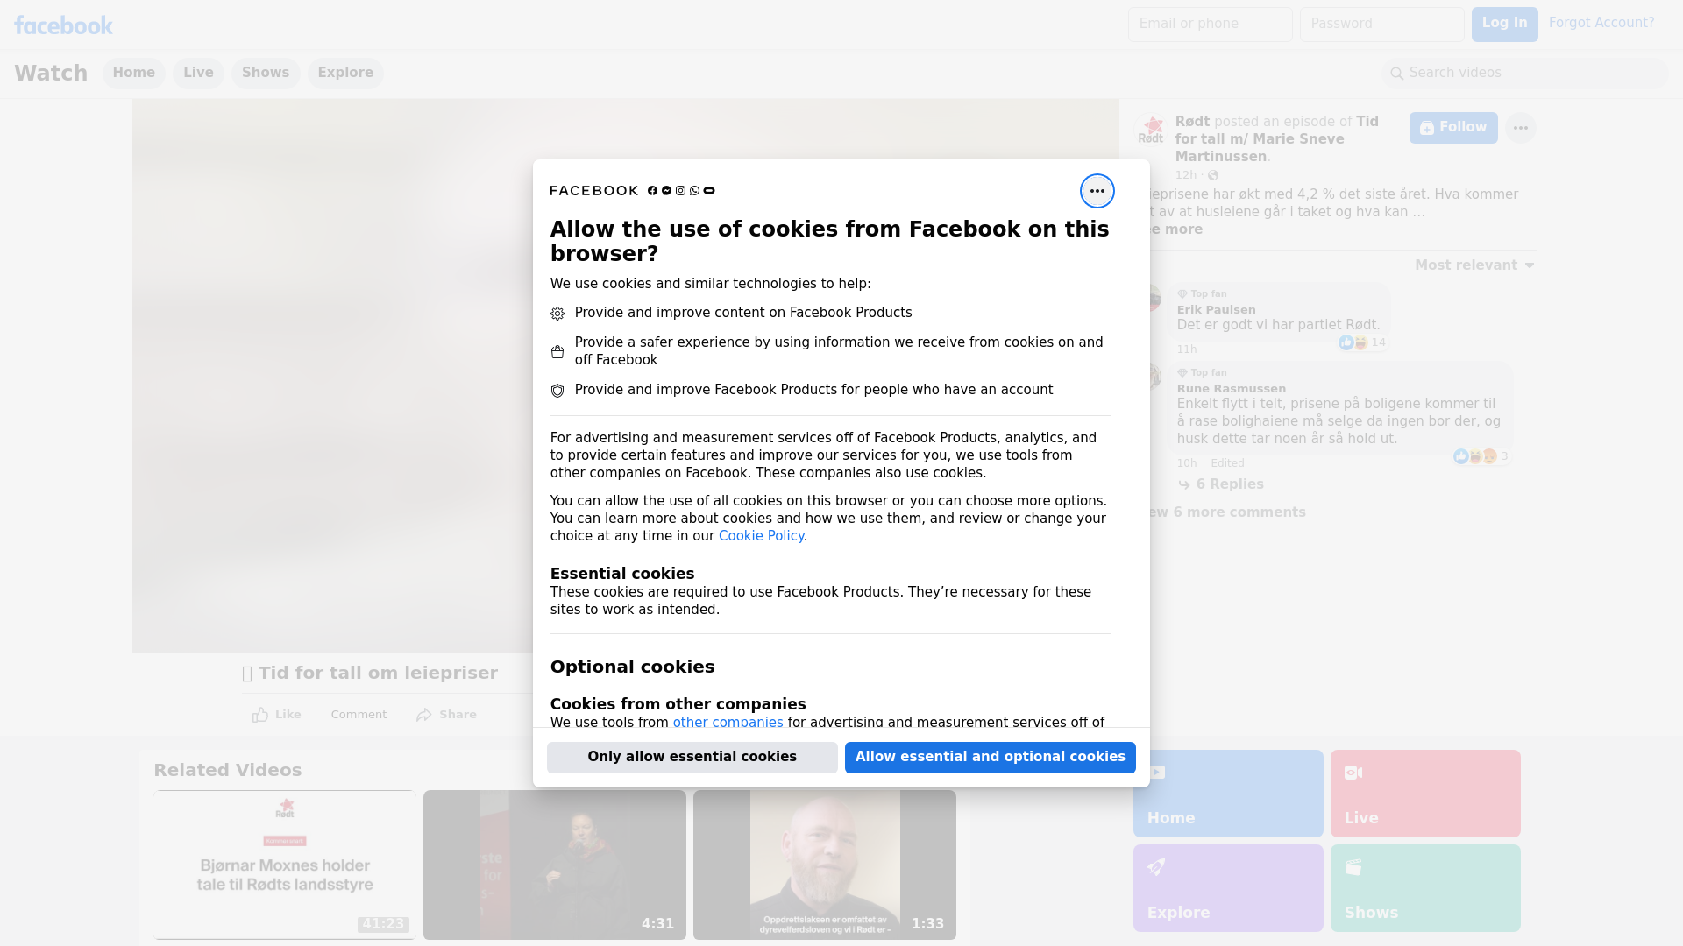This screenshot has height=946, width=1683.
Task: Select the Live tab in Watch bar
Action: pyautogui.click(x=198, y=74)
